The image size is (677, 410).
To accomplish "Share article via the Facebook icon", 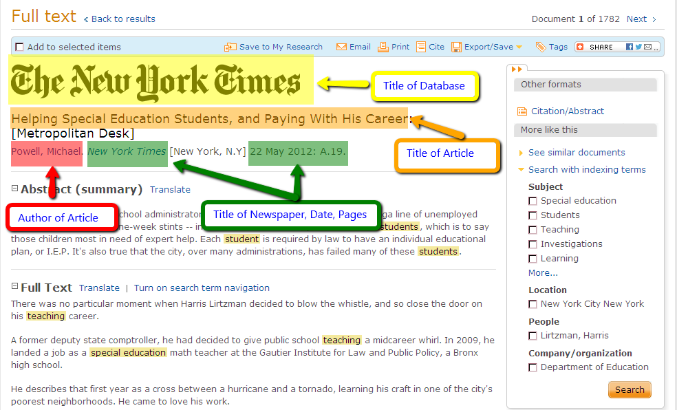I will tap(628, 46).
